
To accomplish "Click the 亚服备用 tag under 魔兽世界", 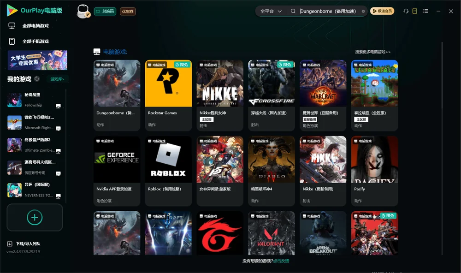I will 310,119.
